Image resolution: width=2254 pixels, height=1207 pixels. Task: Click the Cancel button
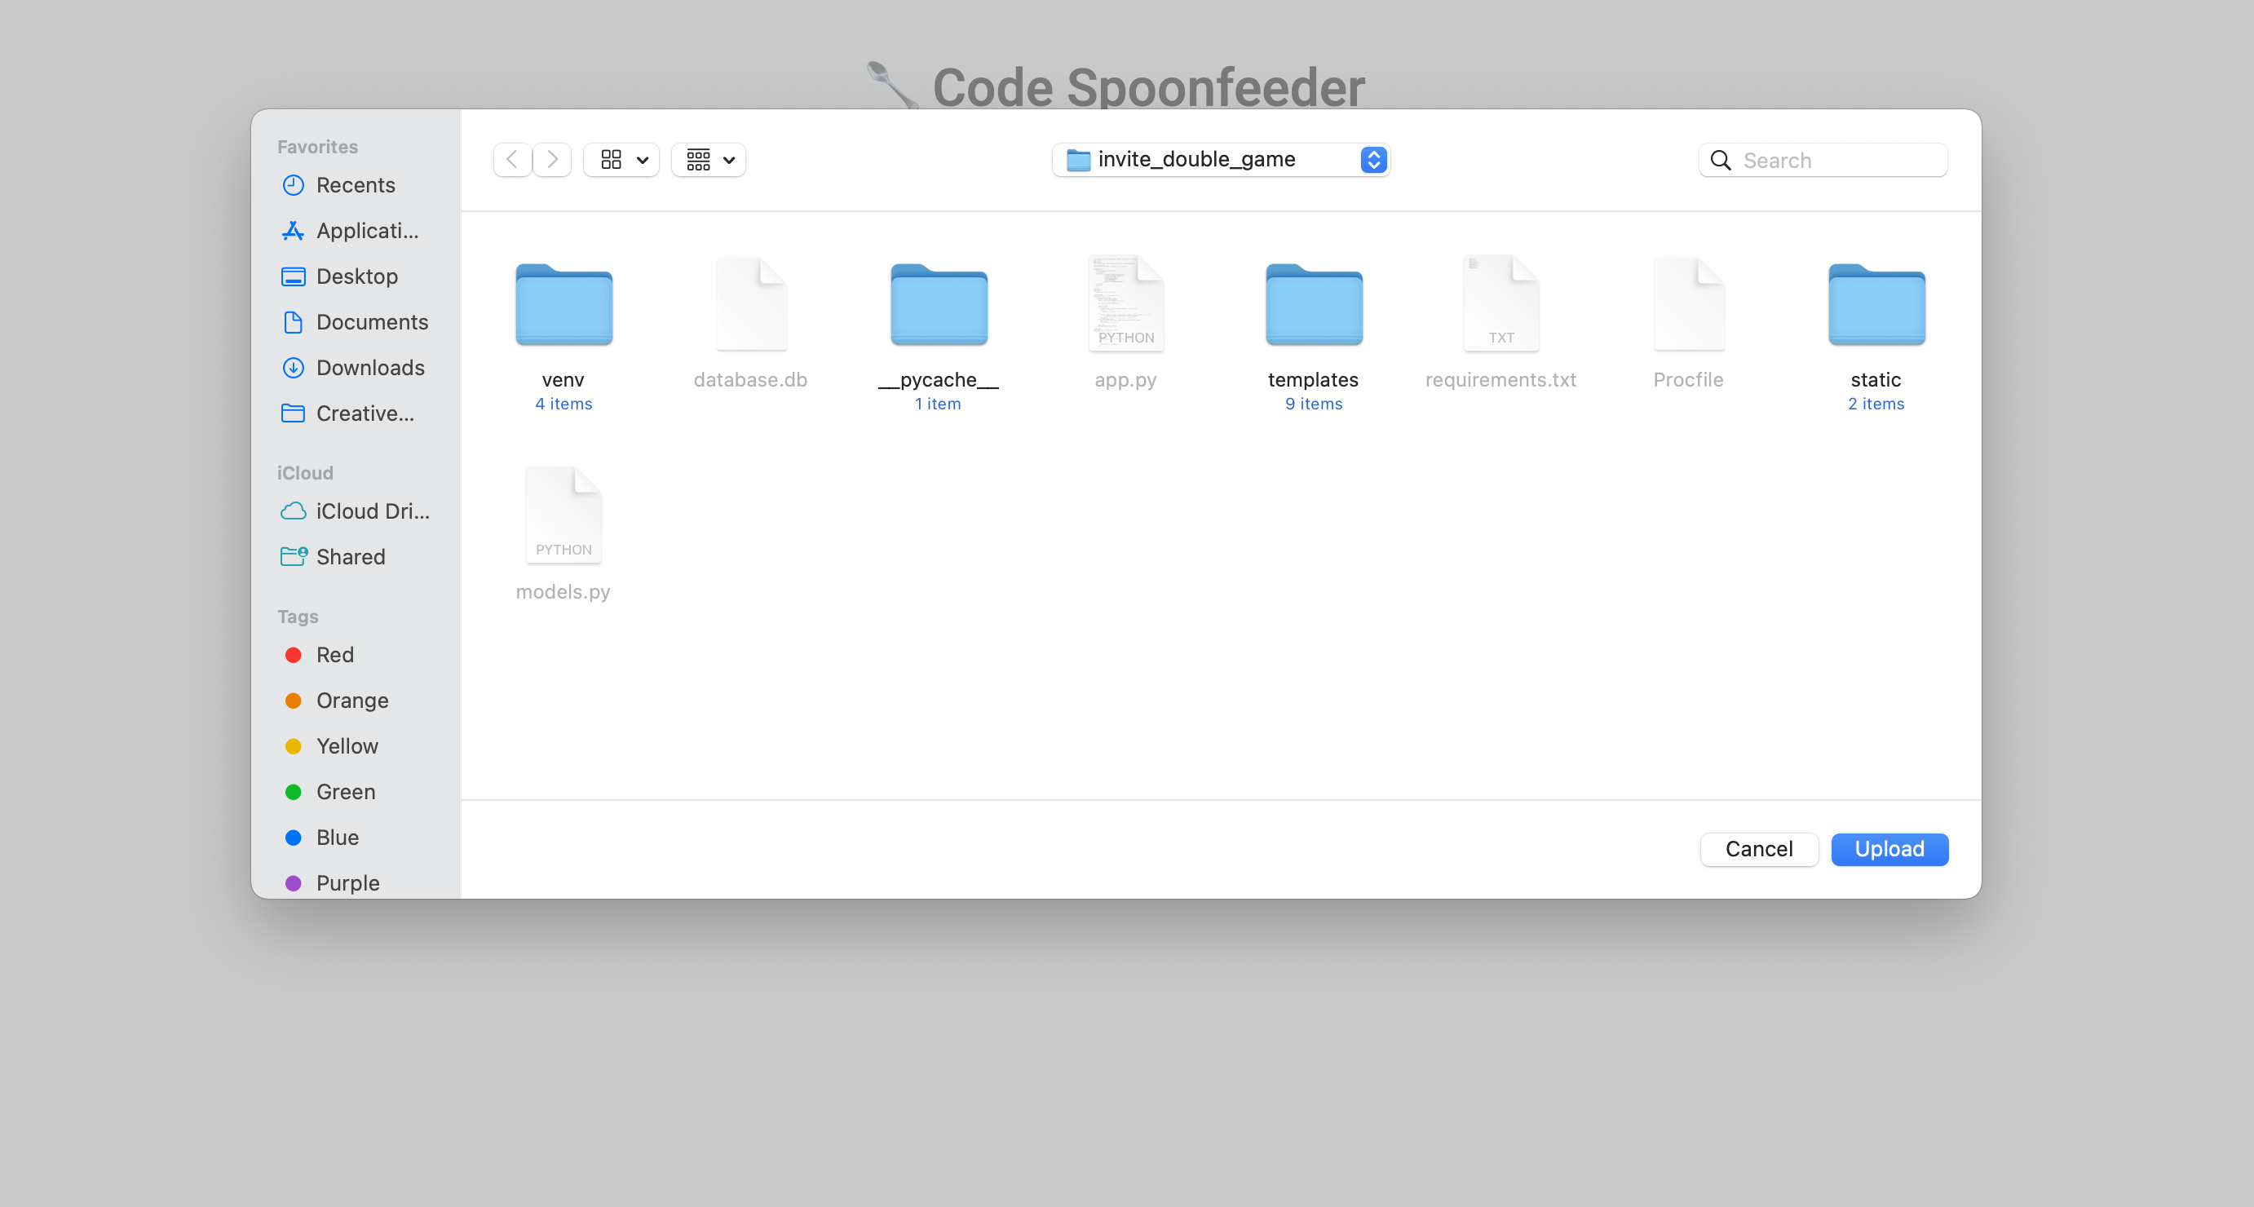[x=1759, y=849]
